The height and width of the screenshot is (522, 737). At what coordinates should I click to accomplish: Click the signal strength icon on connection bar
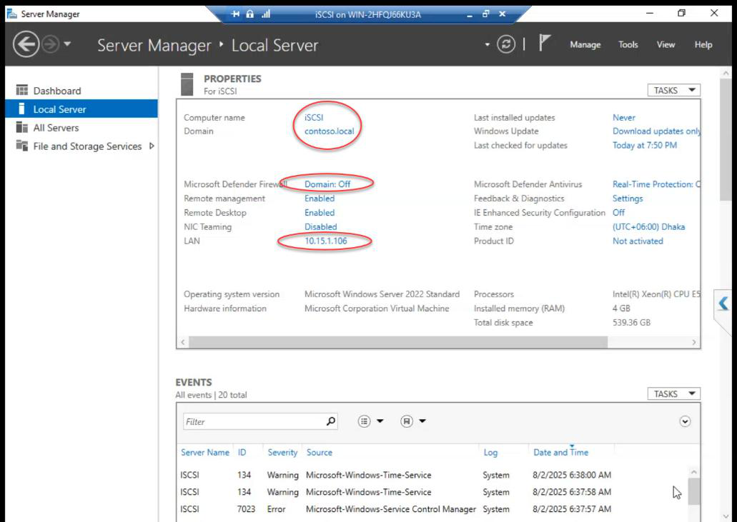(x=266, y=14)
